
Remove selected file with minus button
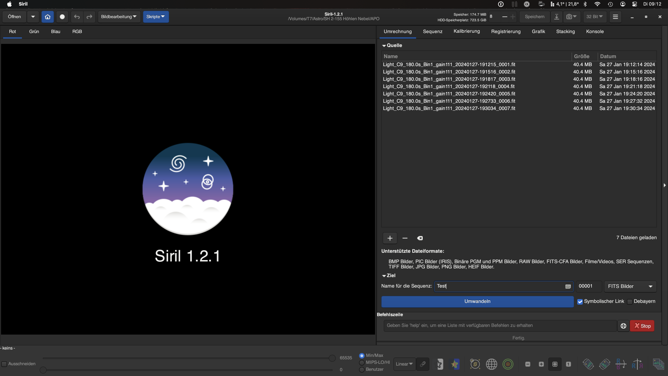coord(405,238)
